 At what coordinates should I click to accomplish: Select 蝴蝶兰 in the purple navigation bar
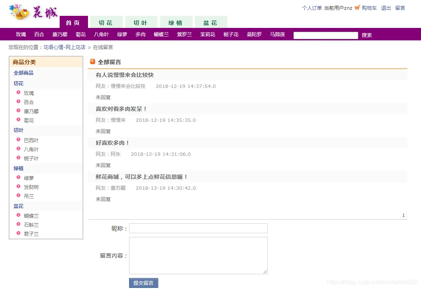click(x=161, y=34)
